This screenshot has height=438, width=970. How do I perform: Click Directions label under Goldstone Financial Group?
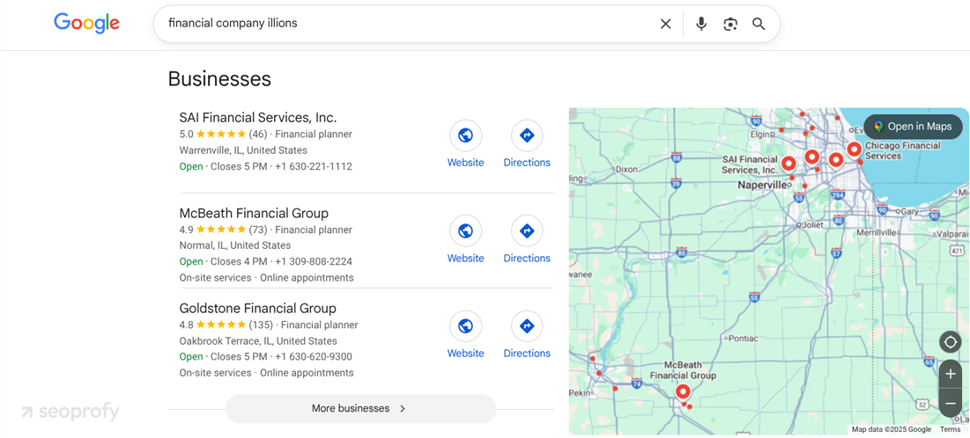527,353
